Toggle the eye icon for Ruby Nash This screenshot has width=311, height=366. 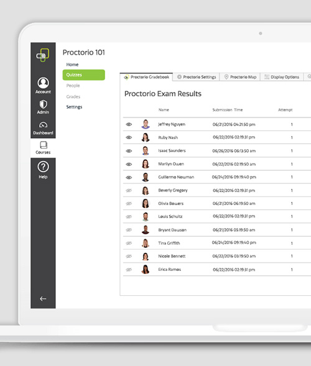[x=129, y=137]
